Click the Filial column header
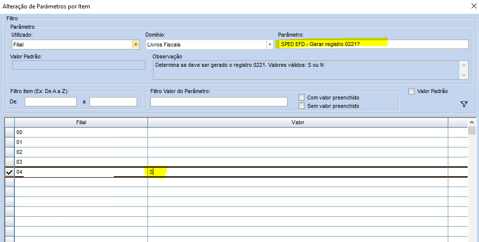This screenshot has height=242, width=479. 81,122
